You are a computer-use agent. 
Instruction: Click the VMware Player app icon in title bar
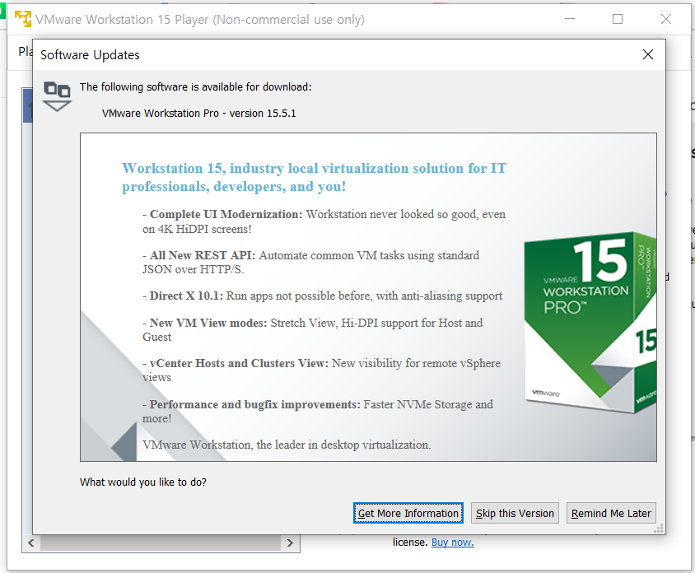click(23, 19)
